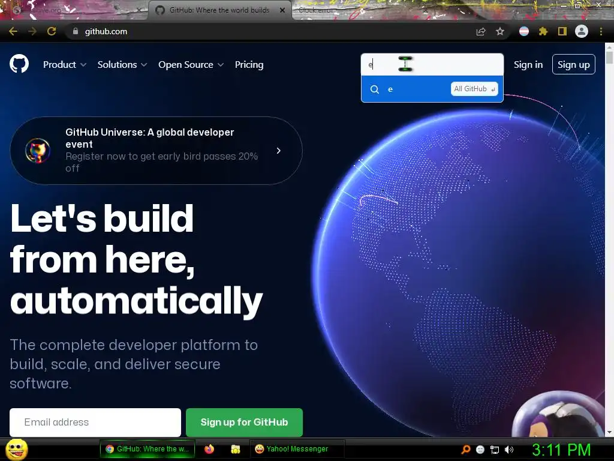The height and width of the screenshot is (461, 614).
Task: Open the smiley Start button
Action: click(17, 450)
